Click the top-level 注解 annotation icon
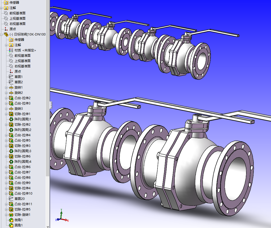This screenshot has width=271, height=228. (6, 8)
